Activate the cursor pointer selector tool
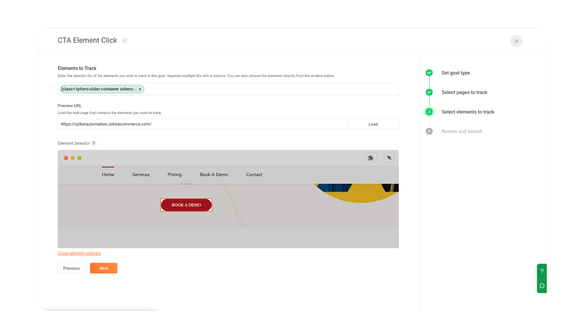Screen dimensions: 584x328 389,158
